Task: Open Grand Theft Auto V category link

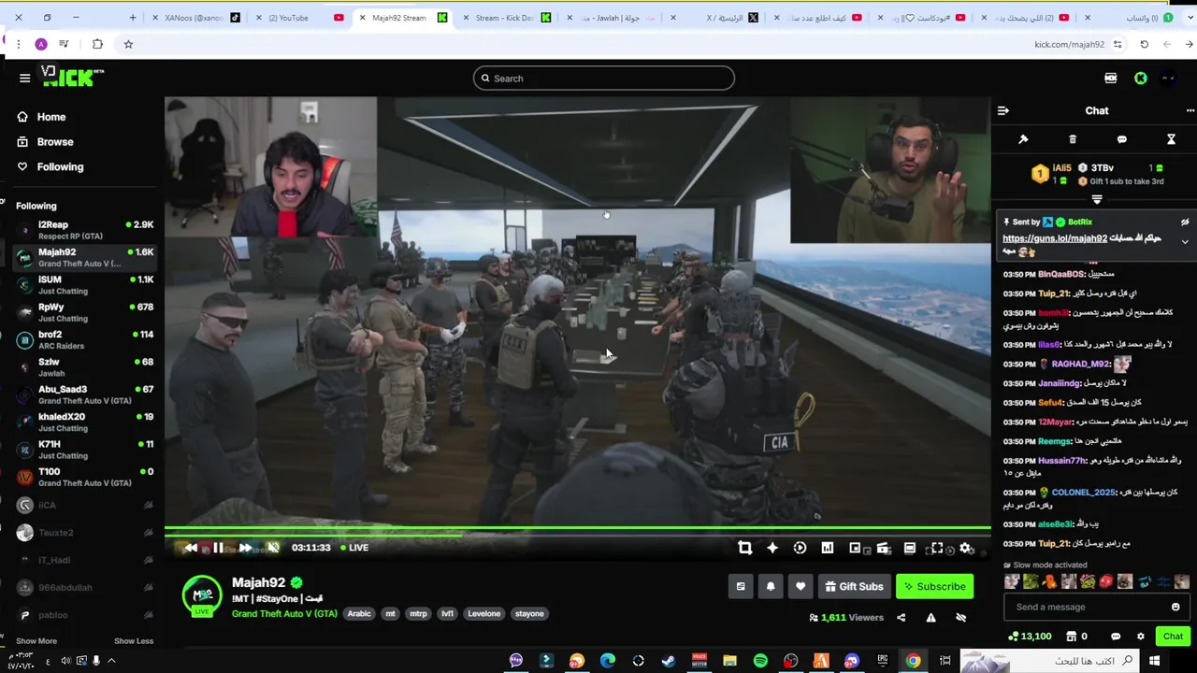Action: (284, 614)
